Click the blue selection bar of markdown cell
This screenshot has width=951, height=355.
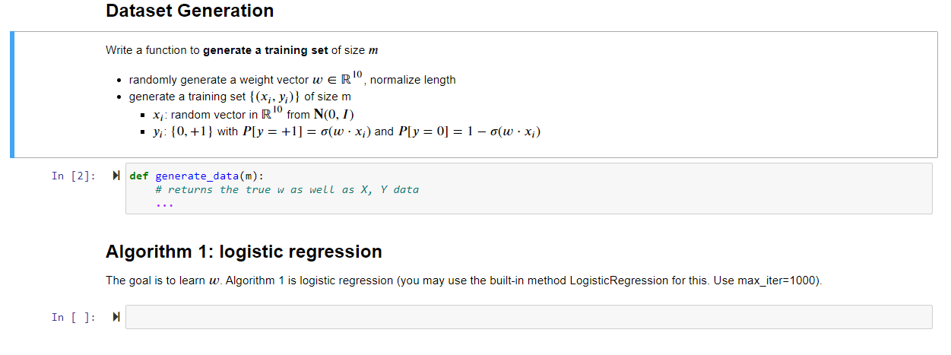tap(12, 95)
